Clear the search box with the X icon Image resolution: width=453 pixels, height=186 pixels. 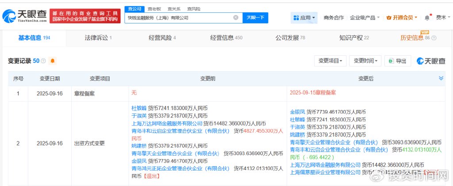coord(236,18)
